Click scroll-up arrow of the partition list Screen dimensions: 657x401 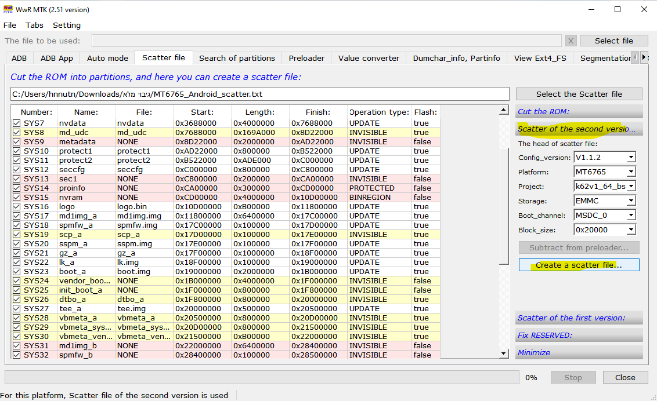(504, 111)
